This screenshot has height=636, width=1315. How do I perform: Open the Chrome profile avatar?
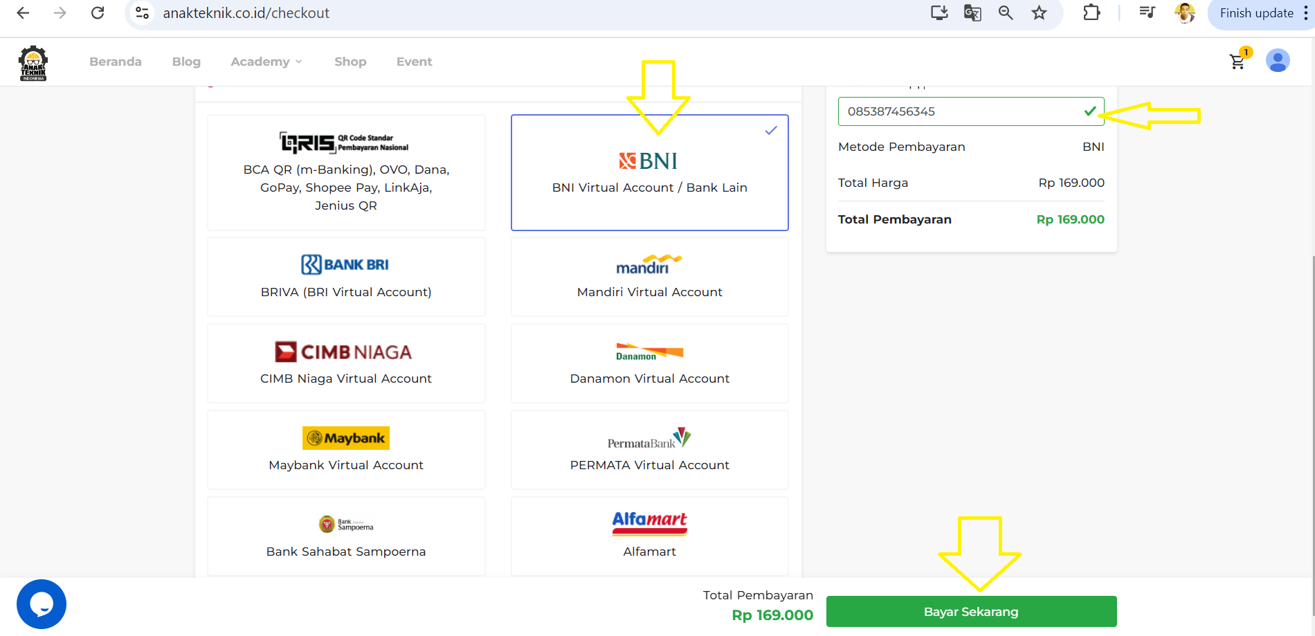coord(1185,13)
